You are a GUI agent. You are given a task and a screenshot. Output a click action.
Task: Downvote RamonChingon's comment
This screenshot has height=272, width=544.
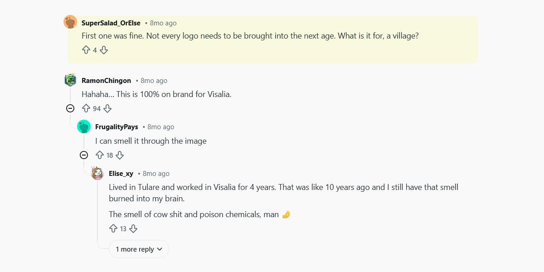(107, 108)
